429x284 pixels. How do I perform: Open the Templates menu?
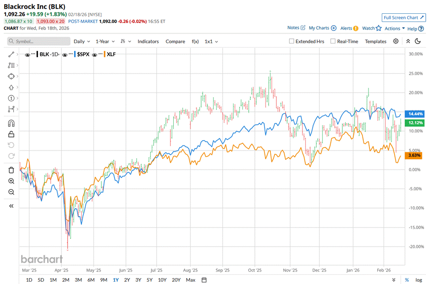click(x=375, y=42)
